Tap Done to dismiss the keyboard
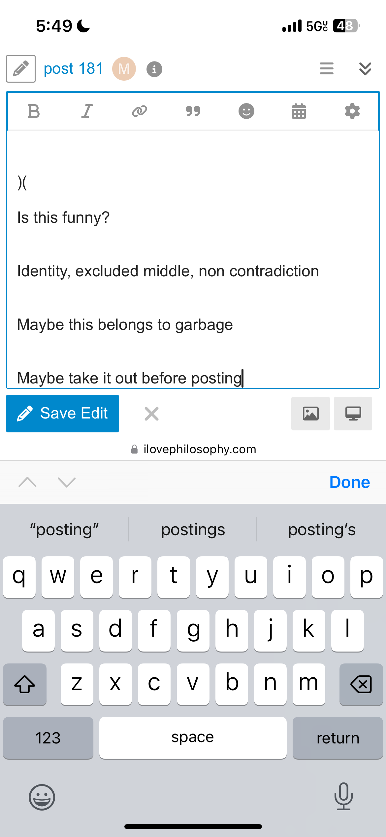This screenshot has height=837, width=386. pyautogui.click(x=350, y=482)
